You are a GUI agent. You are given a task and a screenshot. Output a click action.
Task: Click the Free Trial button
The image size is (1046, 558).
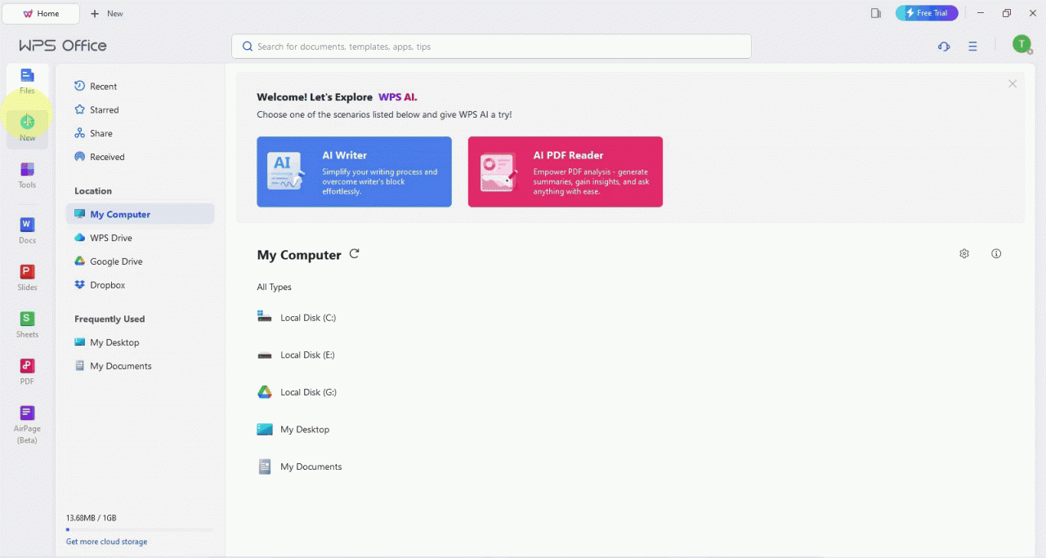(x=927, y=13)
